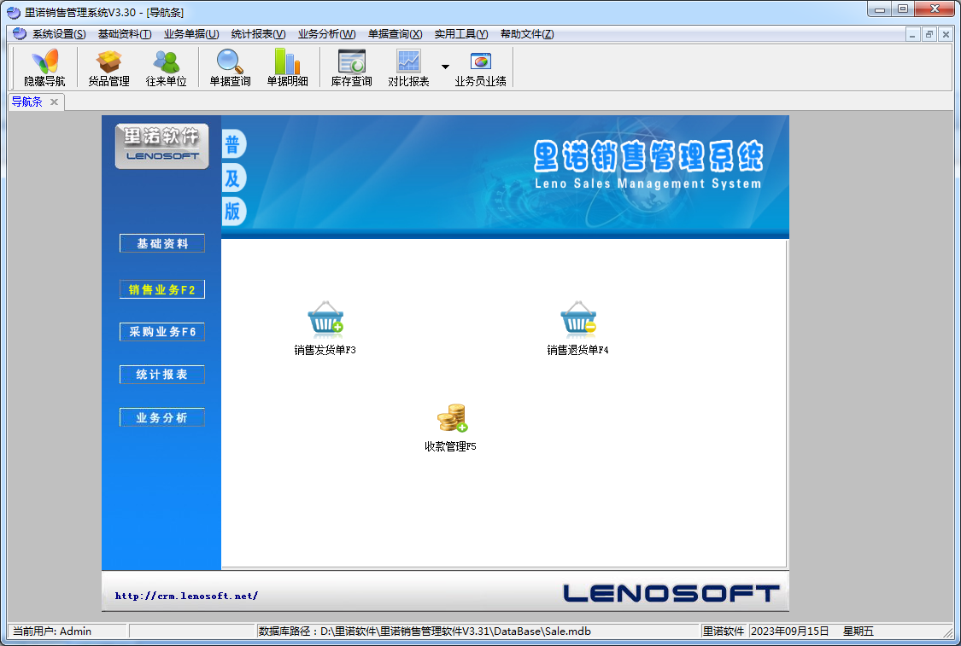Open the 基础资料(T) menu

click(x=125, y=33)
